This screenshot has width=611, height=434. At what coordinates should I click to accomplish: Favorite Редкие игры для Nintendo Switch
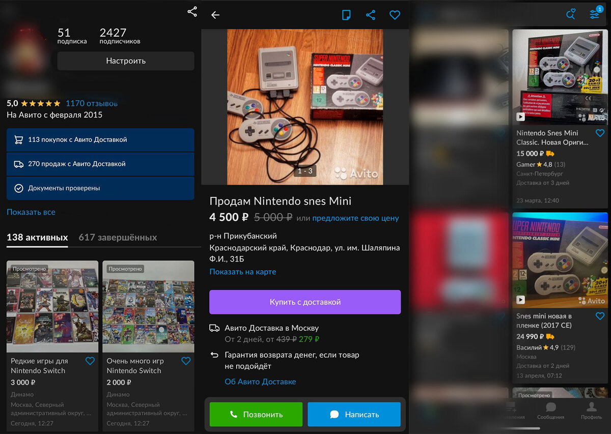pos(90,361)
